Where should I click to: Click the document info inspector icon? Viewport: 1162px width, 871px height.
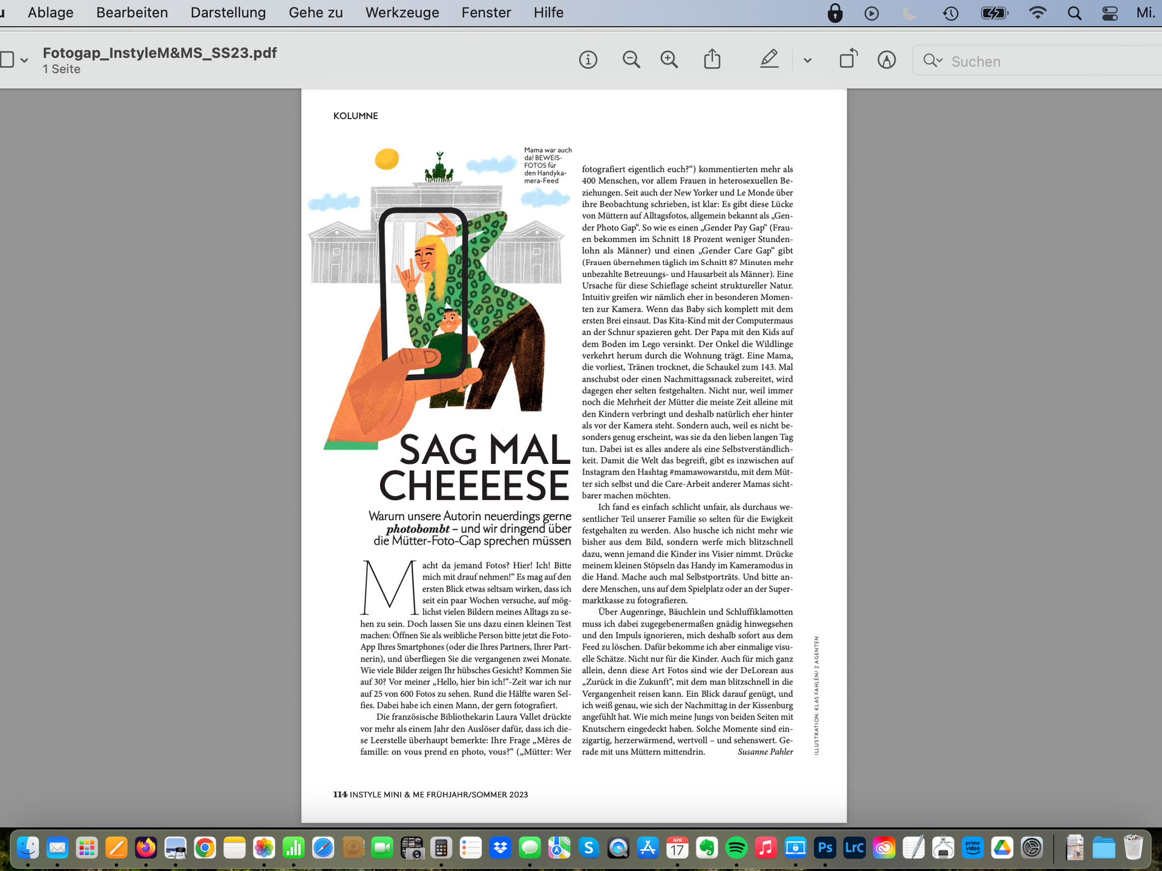[x=588, y=60]
